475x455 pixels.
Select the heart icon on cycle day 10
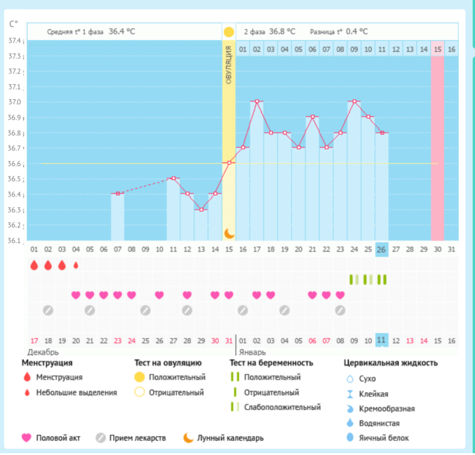159,295
